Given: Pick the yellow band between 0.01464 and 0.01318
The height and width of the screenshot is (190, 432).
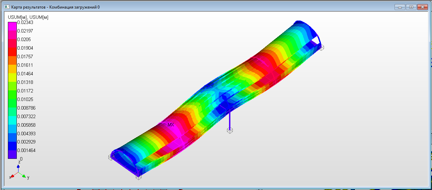Looking at the screenshot, I should click(x=12, y=78).
